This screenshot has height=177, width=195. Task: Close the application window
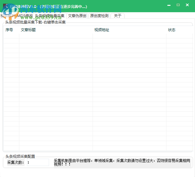pyautogui.click(x=187, y=5)
